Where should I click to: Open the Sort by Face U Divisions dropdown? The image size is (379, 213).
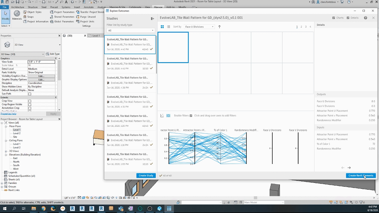point(199,27)
